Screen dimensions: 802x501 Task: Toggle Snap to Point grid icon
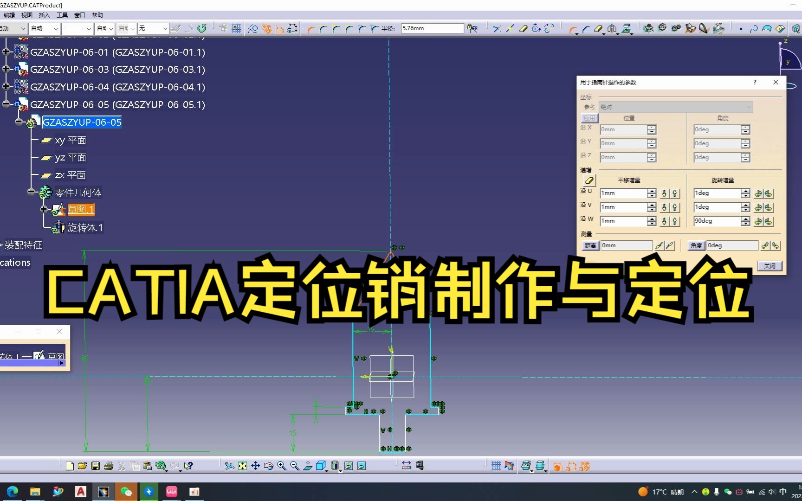236,28
